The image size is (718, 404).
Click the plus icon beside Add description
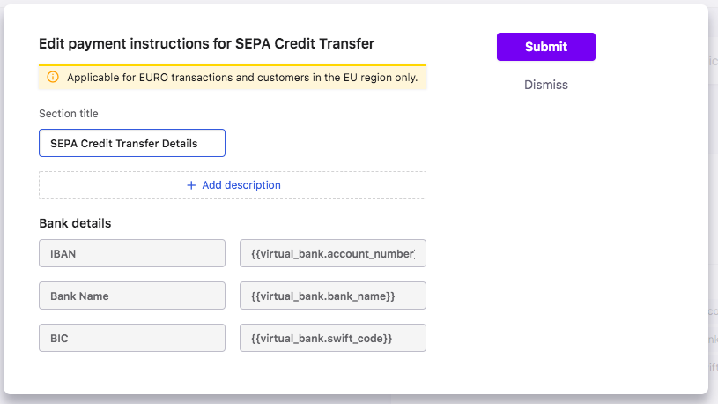coord(191,185)
